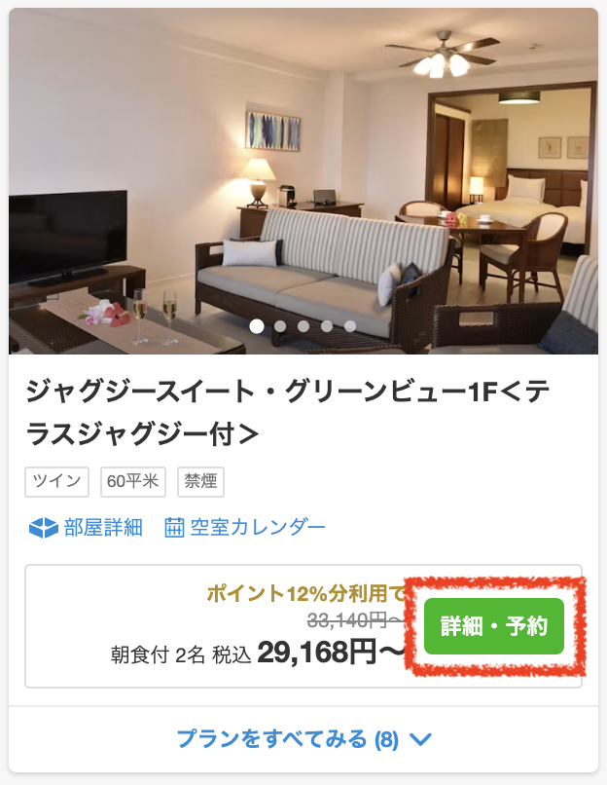Click the struck-through 33,140円 price
Image resolution: width=607 pixels, height=785 pixels.
pyautogui.click(x=356, y=621)
